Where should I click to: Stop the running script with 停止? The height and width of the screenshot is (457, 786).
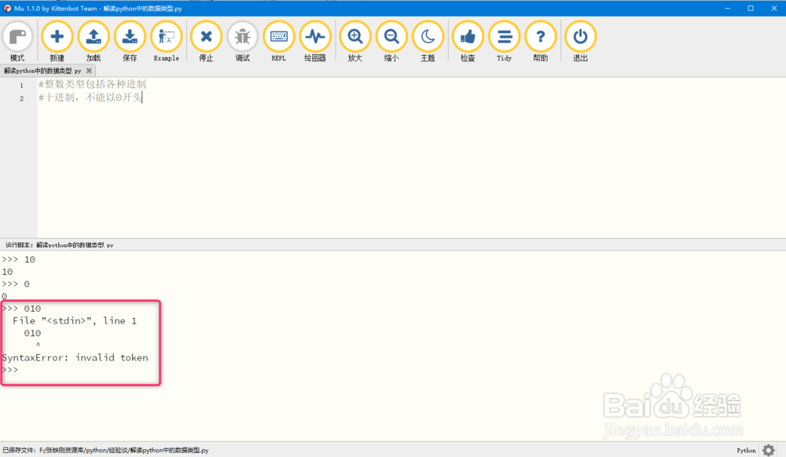(206, 42)
